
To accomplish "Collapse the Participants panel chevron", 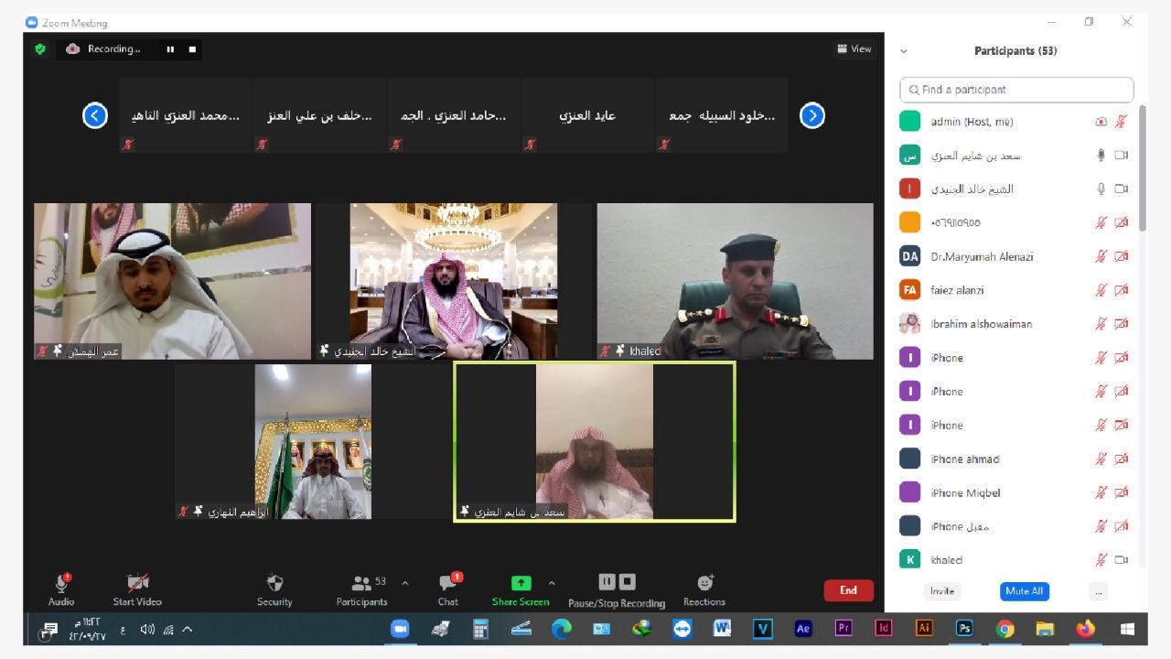I will [x=904, y=51].
